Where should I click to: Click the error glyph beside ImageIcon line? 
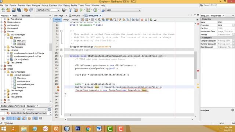(58, 90)
